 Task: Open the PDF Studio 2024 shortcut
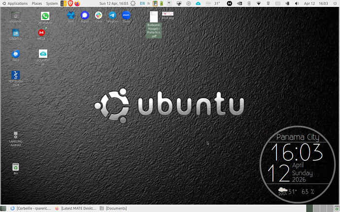coord(16,79)
